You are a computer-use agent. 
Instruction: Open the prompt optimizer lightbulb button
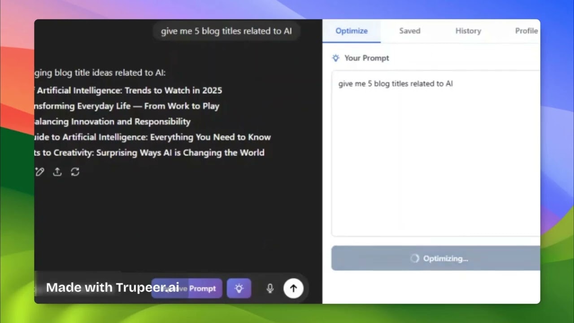pyautogui.click(x=239, y=288)
